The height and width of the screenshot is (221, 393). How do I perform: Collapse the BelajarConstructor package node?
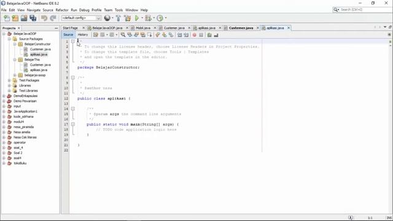click(x=15, y=44)
